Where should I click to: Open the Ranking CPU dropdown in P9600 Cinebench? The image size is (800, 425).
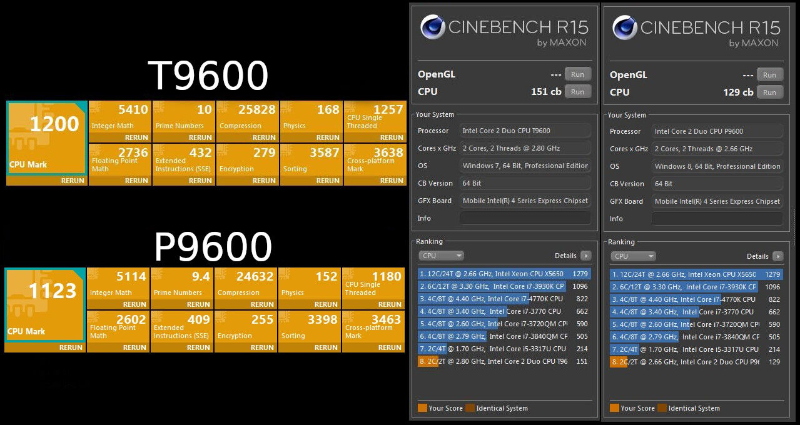[633, 256]
